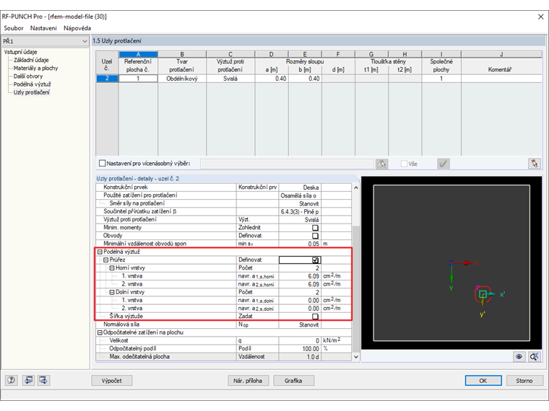Click the Storno button

[x=524, y=381]
